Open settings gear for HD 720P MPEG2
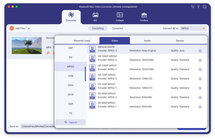The image size is (215, 139). click(200, 79)
